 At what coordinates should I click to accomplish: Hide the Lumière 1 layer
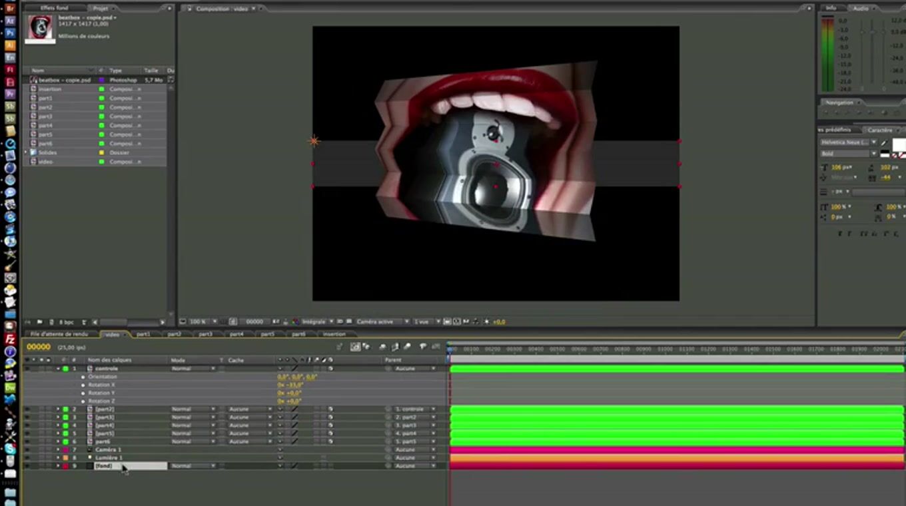[x=27, y=458]
